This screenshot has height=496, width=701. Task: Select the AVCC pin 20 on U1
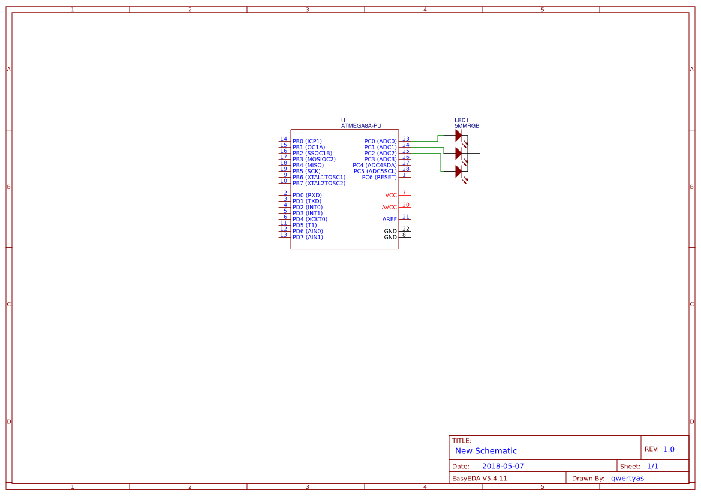click(389, 206)
